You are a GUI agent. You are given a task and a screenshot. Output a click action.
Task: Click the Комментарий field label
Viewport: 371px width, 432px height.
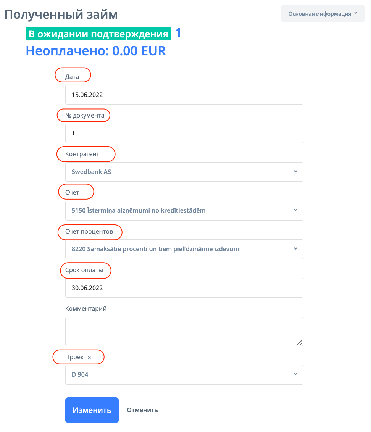pyautogui.click(x=86, y=308)
